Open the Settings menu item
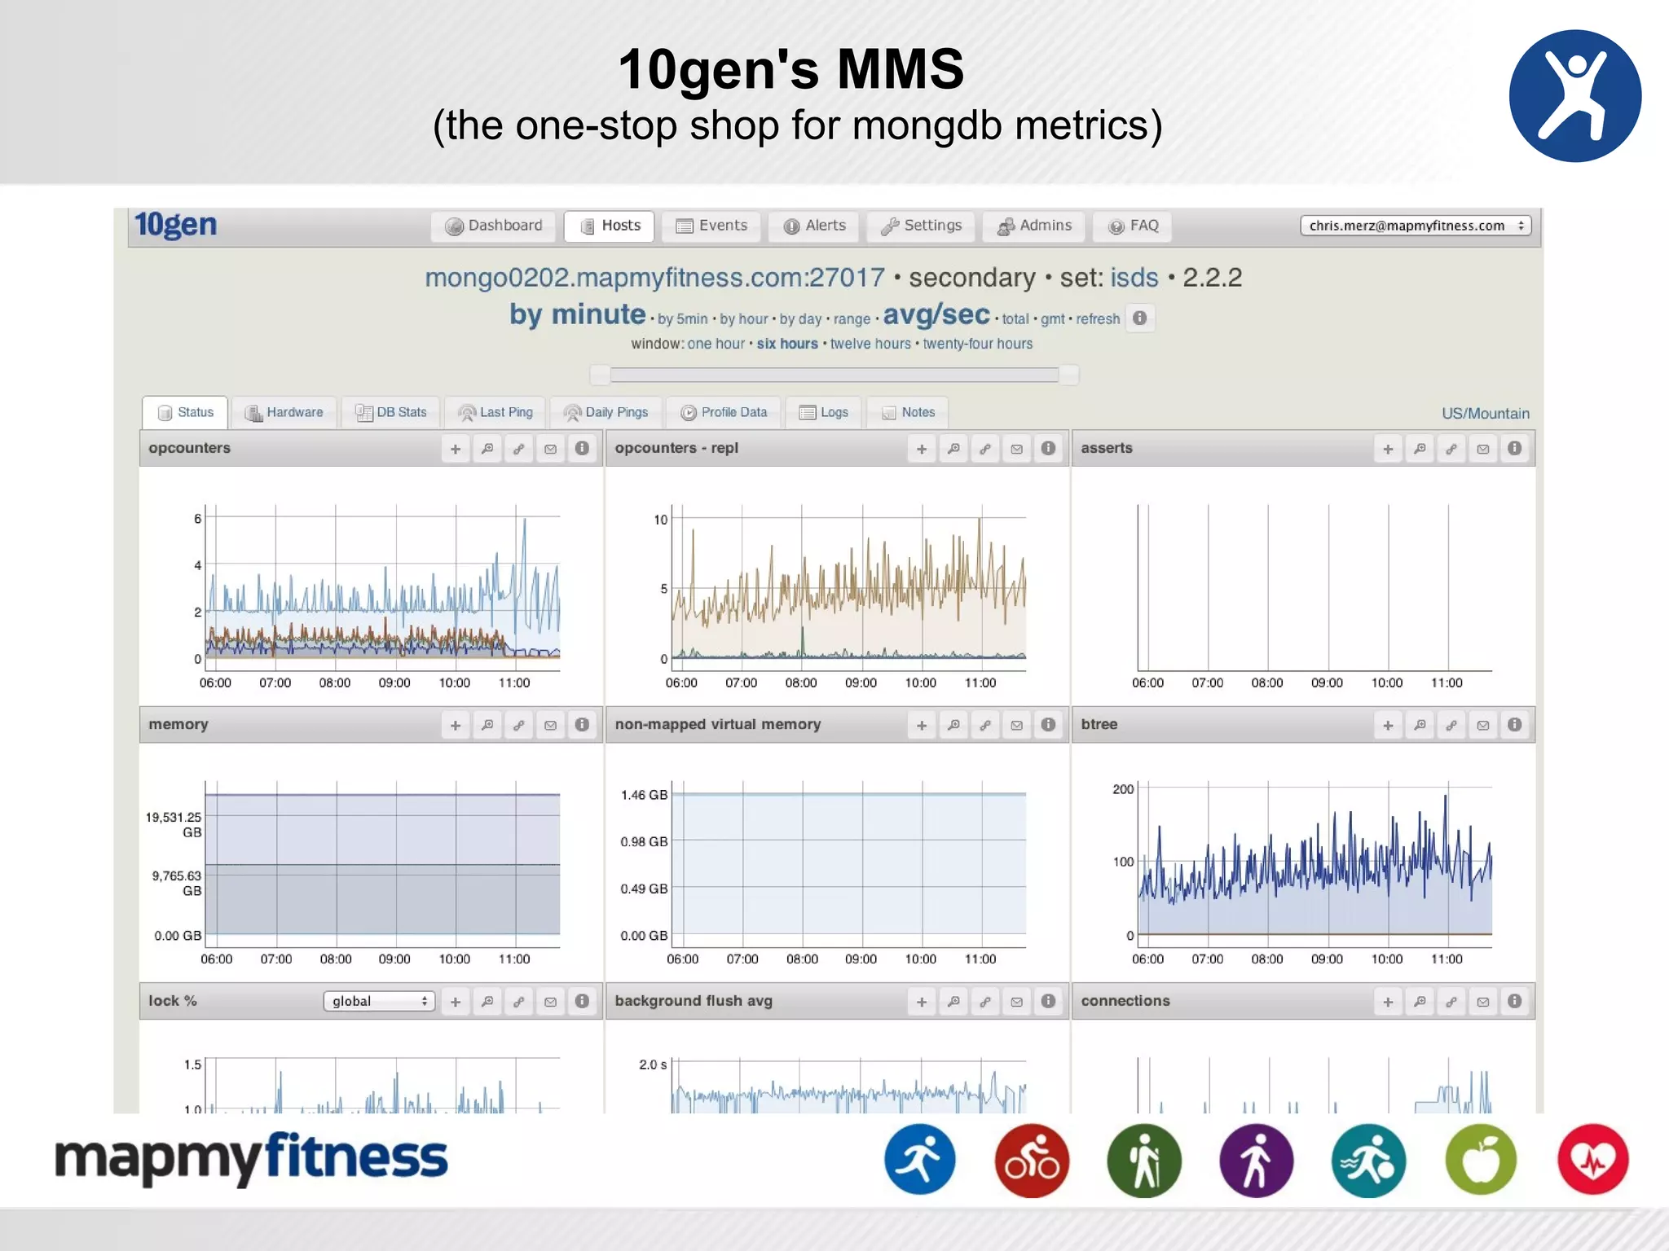 point(921,226)
